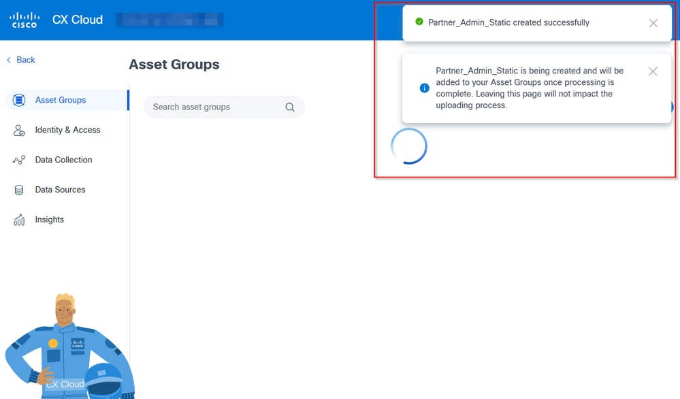This screenshot has height=399, width=680.
Task: Open the CX Cloud home title
Action: pyautogui.click(x=78, y=20)
